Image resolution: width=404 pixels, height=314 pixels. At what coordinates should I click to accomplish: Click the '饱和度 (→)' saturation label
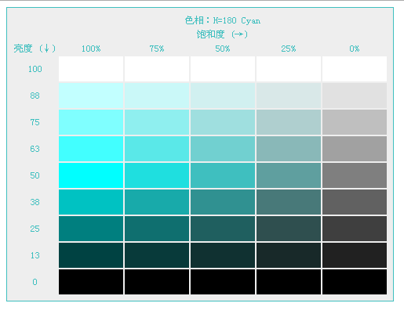(222, 34)
